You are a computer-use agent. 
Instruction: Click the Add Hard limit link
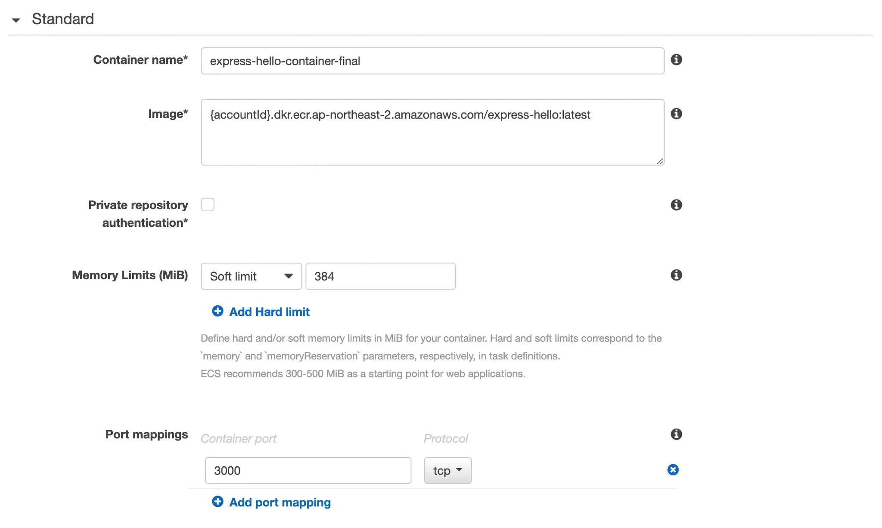coord(269,312)
